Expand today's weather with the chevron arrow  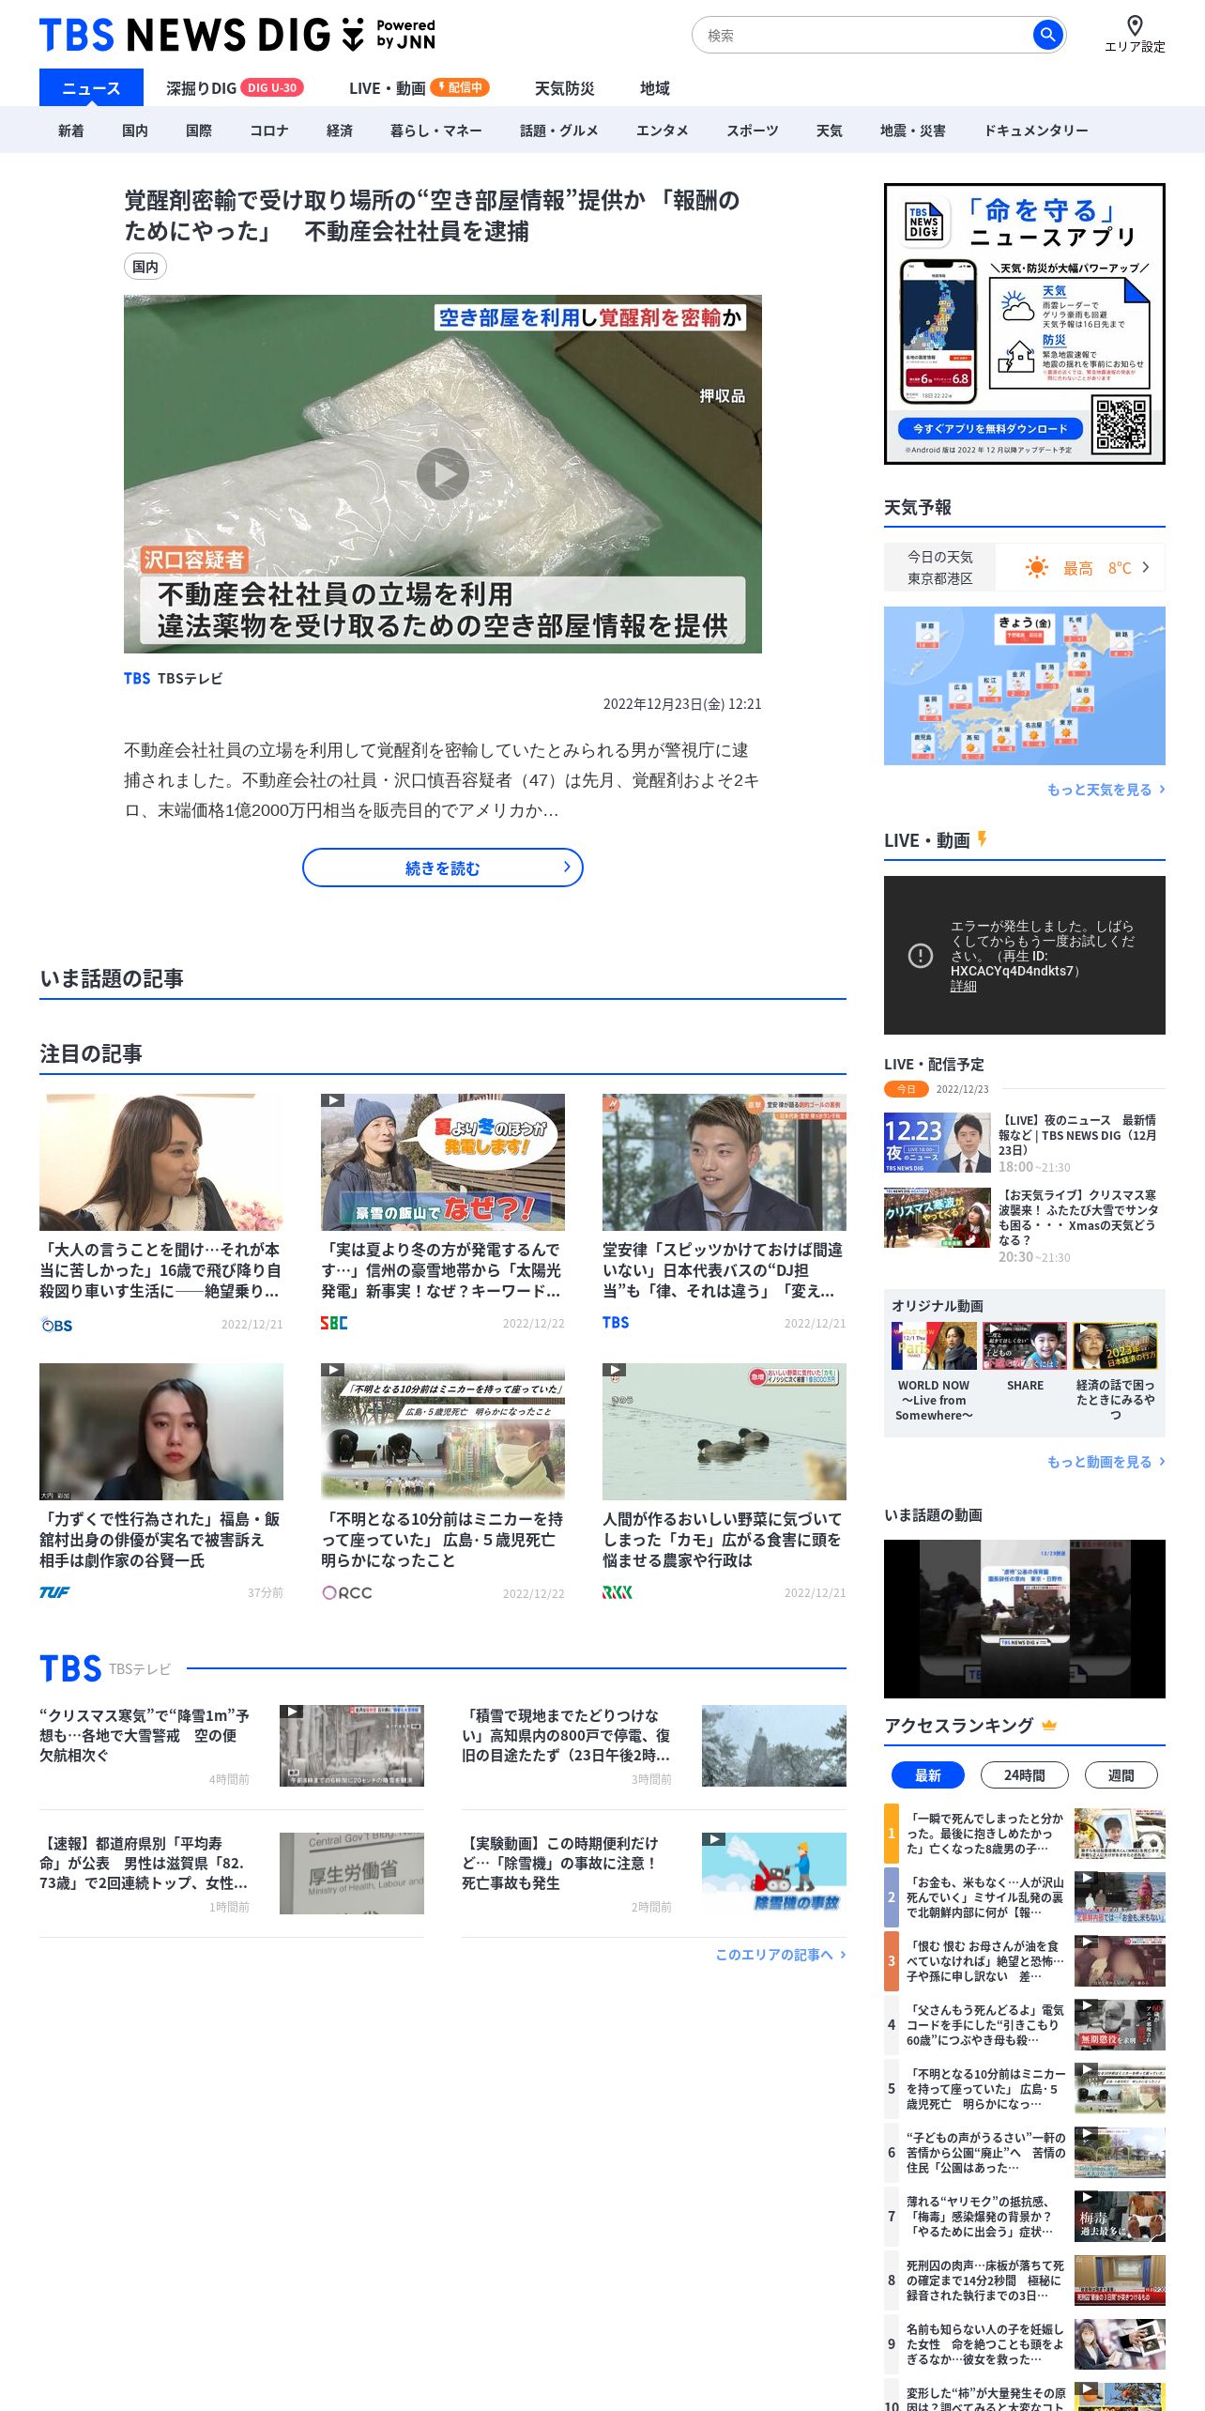coord(1145,567)
